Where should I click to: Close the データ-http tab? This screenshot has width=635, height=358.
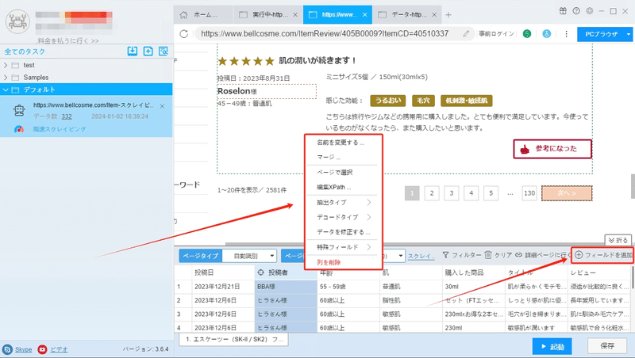click(434, 15)
